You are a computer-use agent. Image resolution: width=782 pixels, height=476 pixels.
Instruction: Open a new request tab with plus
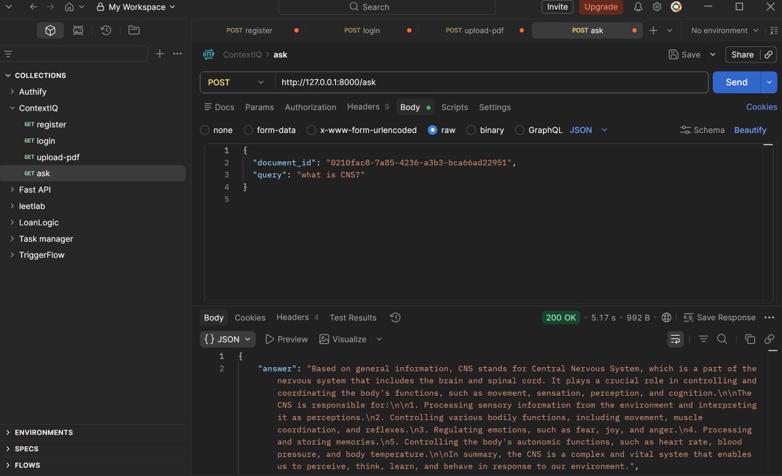coord(653,31)
